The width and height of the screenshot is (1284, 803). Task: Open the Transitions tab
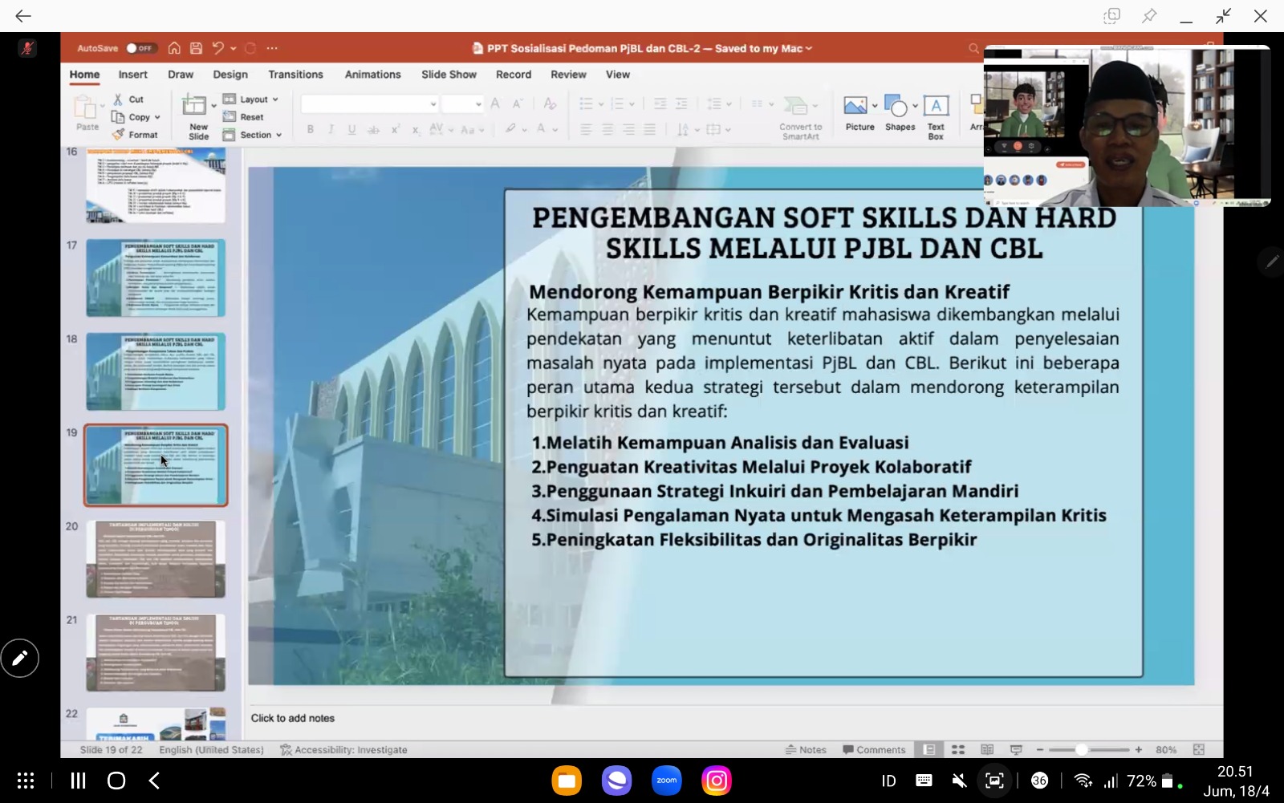point(295,75)
